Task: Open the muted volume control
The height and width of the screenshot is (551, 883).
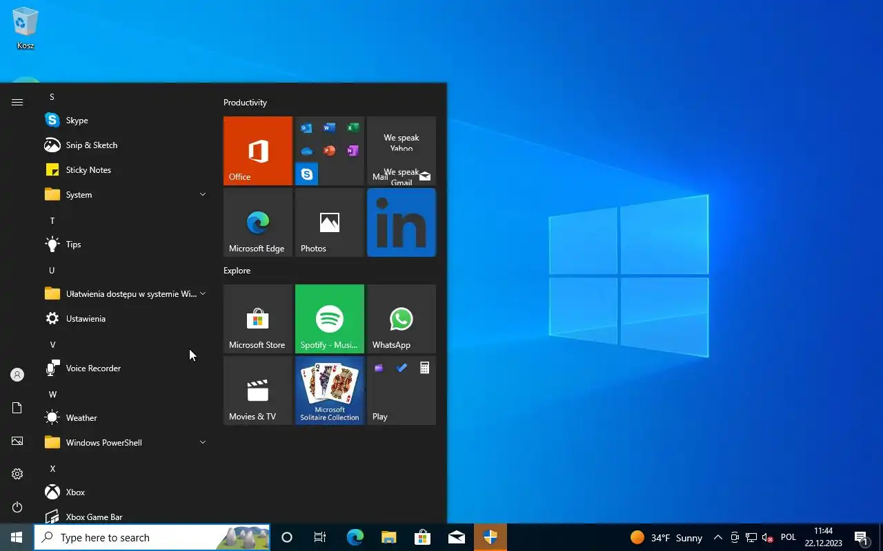Action: point(767,537)
